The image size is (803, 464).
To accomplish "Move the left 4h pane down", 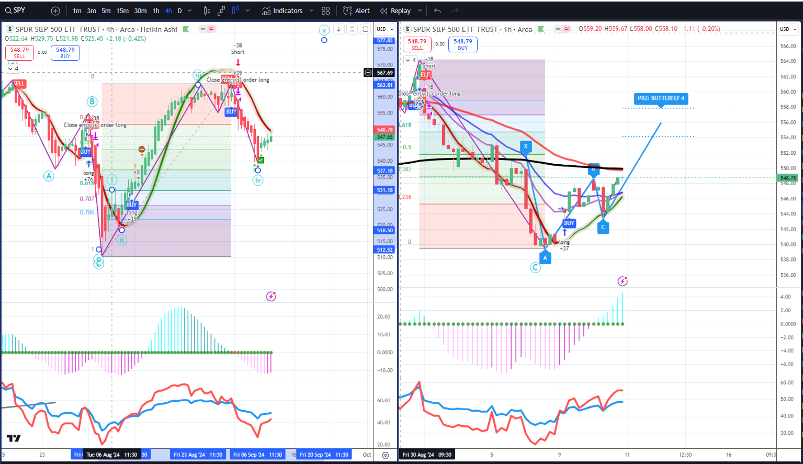I will [x=338, y=29].
